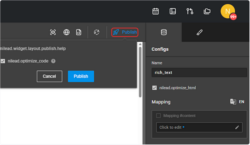The height and width of the screenshot is (145, 250).
Task: Click the blue Publish confirm button
Action: 81,77
